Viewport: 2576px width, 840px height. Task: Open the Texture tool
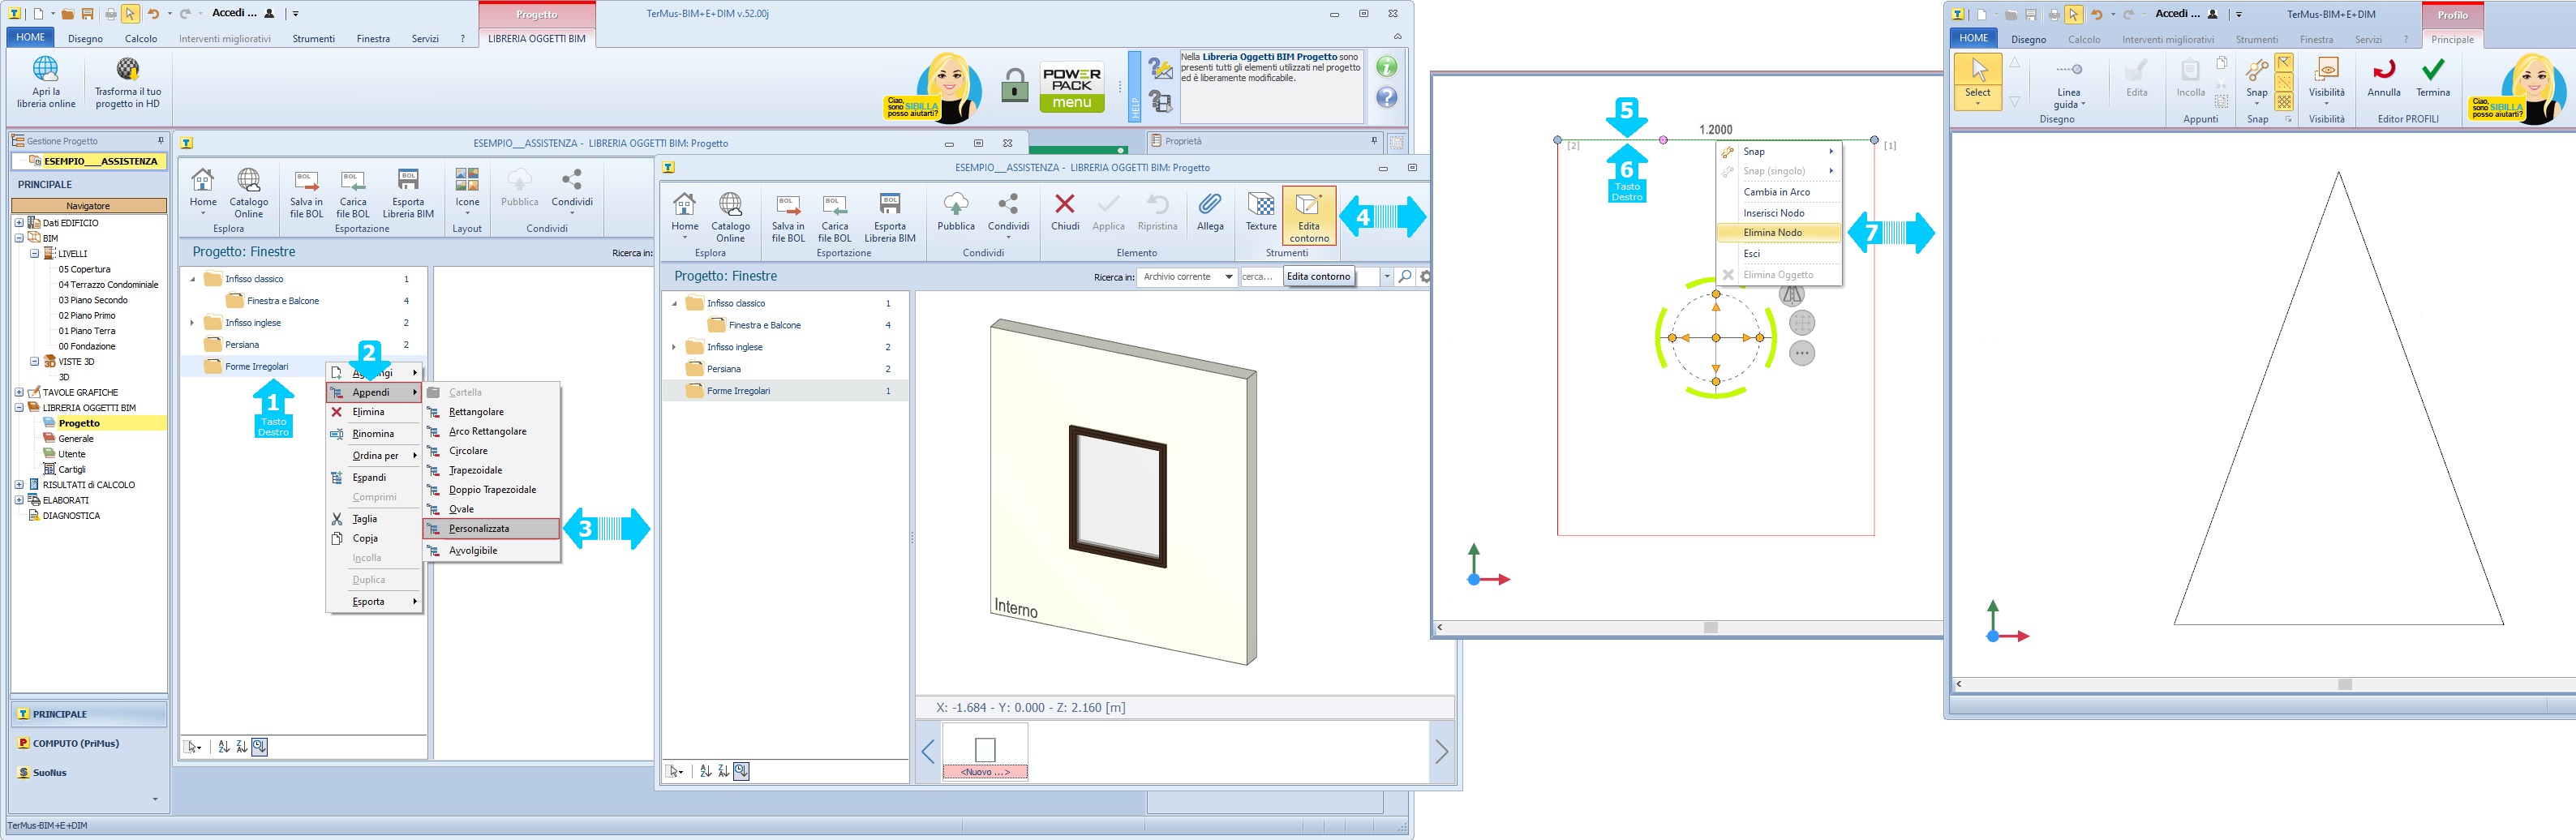click(x=1261, y=213)
